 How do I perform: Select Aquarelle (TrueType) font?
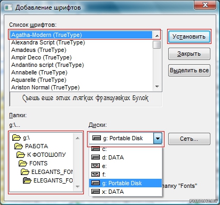[x=81, y=80]
